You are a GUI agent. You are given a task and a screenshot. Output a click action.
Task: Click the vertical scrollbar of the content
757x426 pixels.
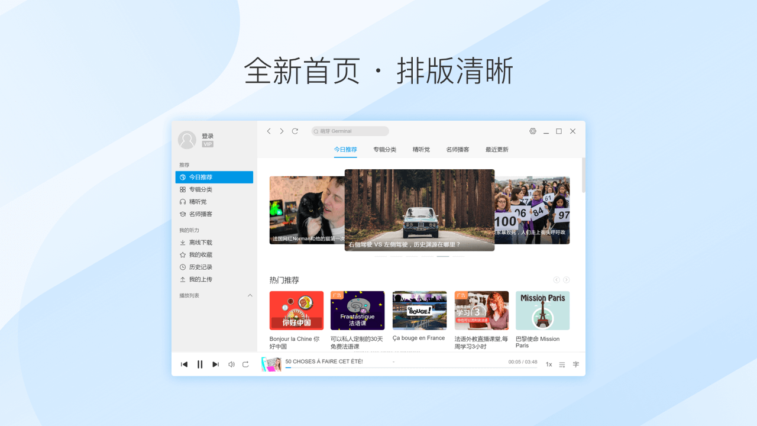tap(583, 175)
